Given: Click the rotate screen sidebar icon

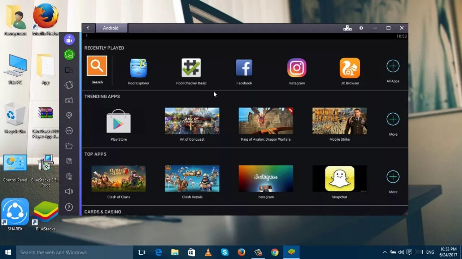Looking at the screenshot, I should 69,70.
